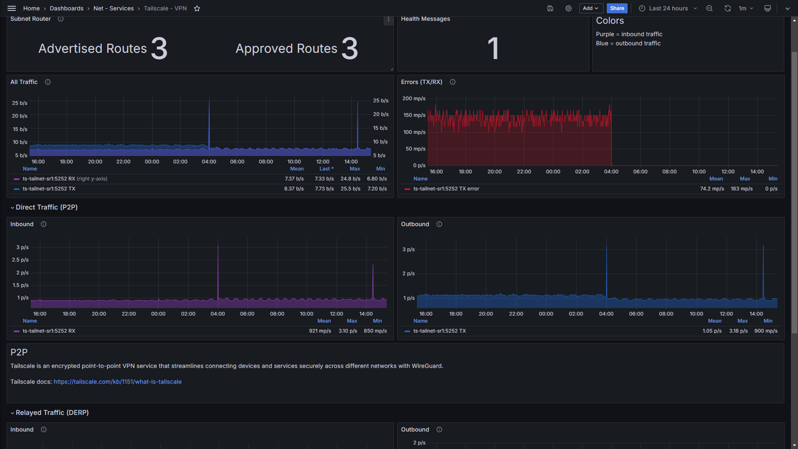The height and width of the screenshot is (449, 798).
Task: Open the hamburger navigation menu
Action: click(12, 8)
